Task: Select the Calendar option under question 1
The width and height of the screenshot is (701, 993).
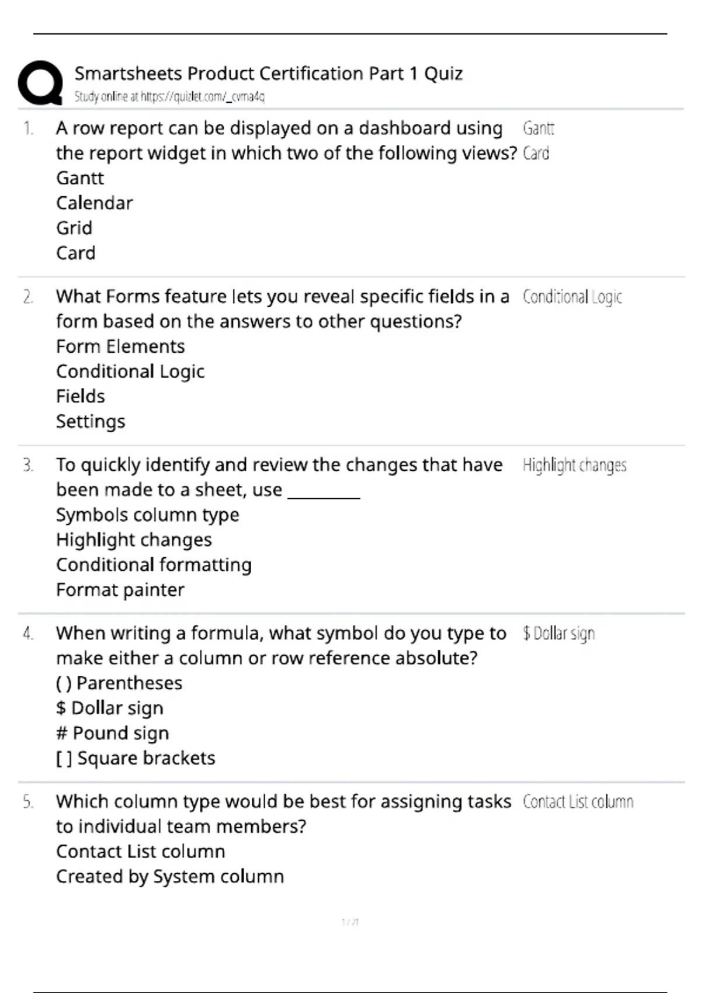Action: pos(95,203)
